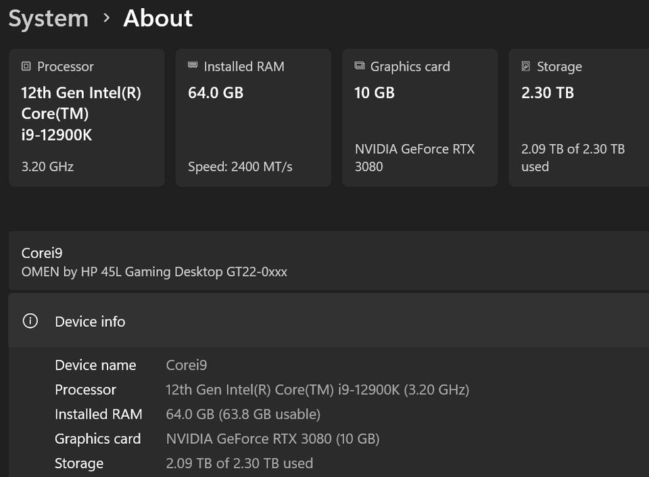
Task: Click the Storage drive icon
Action: pyautogui.click(x=526, y=66)
